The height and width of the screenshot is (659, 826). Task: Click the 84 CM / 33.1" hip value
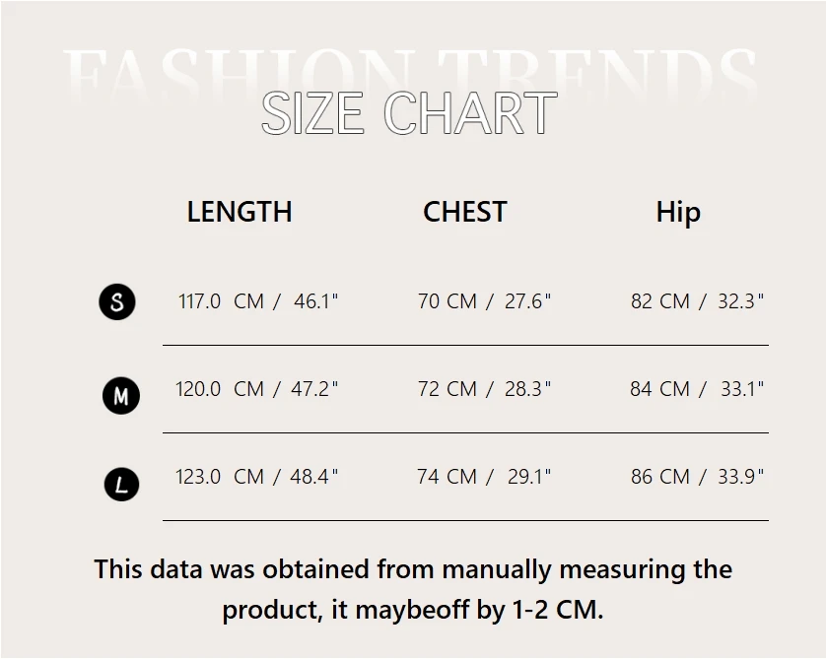point(697,389)
